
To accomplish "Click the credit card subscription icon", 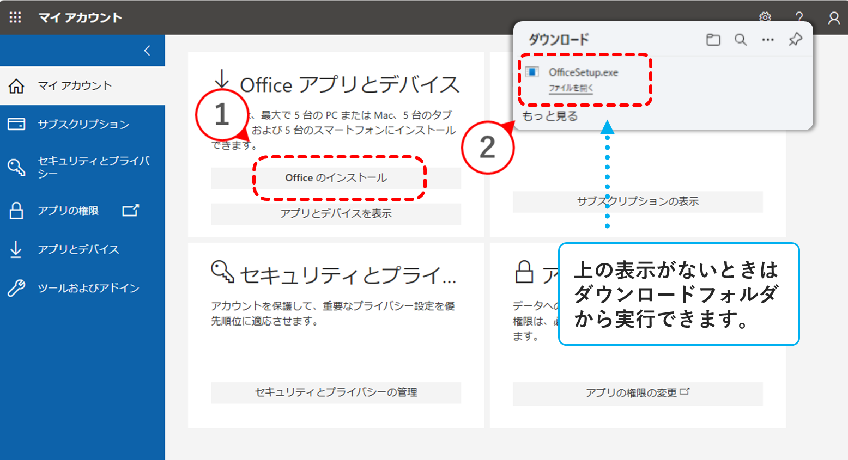I will 16,124.
